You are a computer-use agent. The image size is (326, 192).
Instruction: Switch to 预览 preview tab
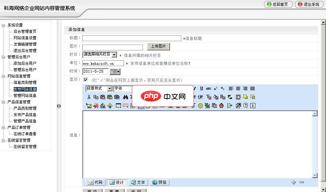pyautogui.click(x=159, y=182)
